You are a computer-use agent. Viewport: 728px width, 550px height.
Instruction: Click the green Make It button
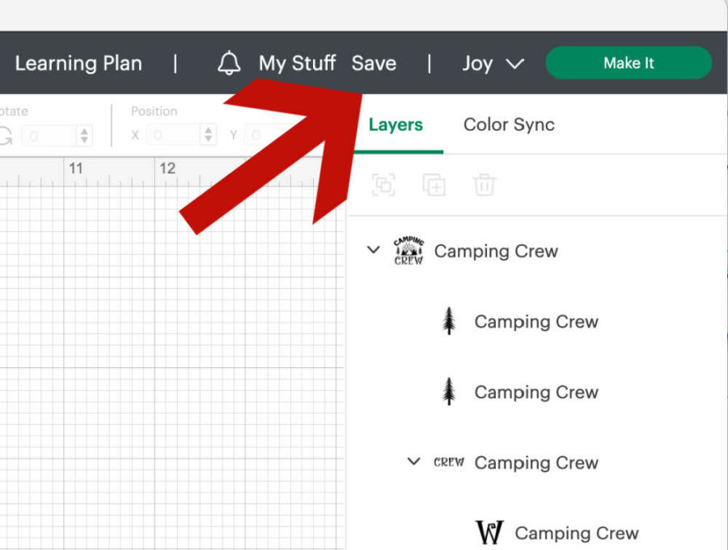click(x=629, y=63)
